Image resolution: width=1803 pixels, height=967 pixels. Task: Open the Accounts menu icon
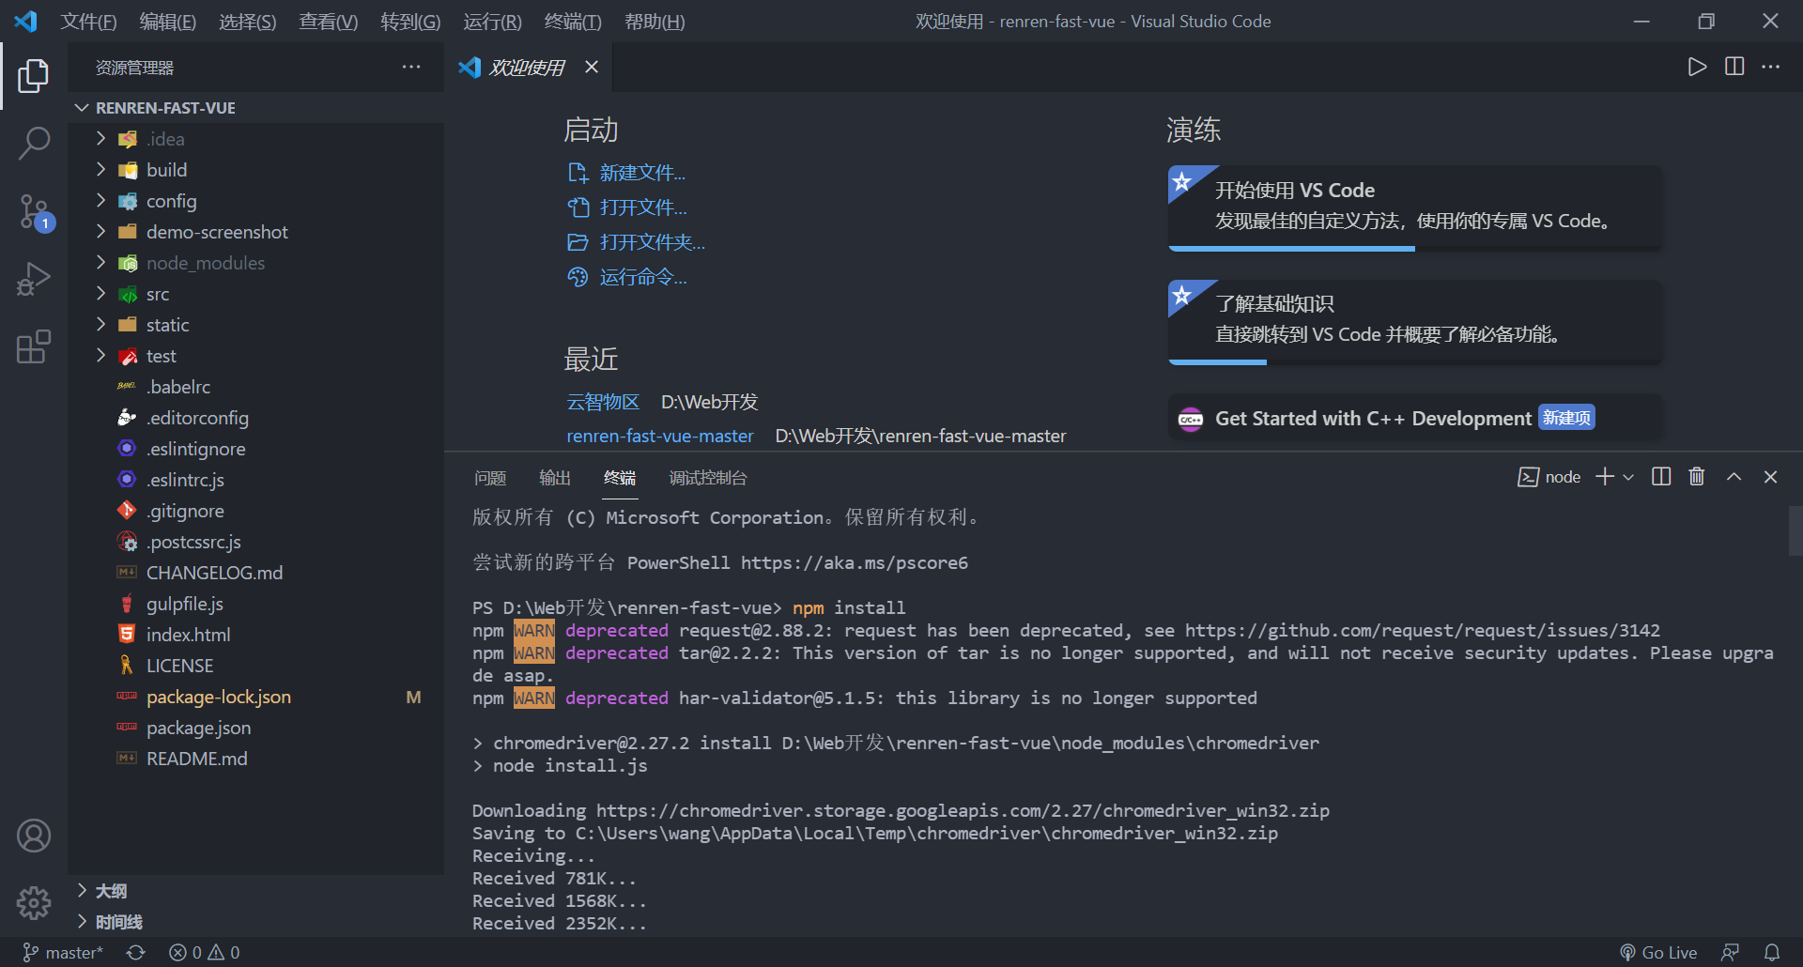click(x=34, y=836)
